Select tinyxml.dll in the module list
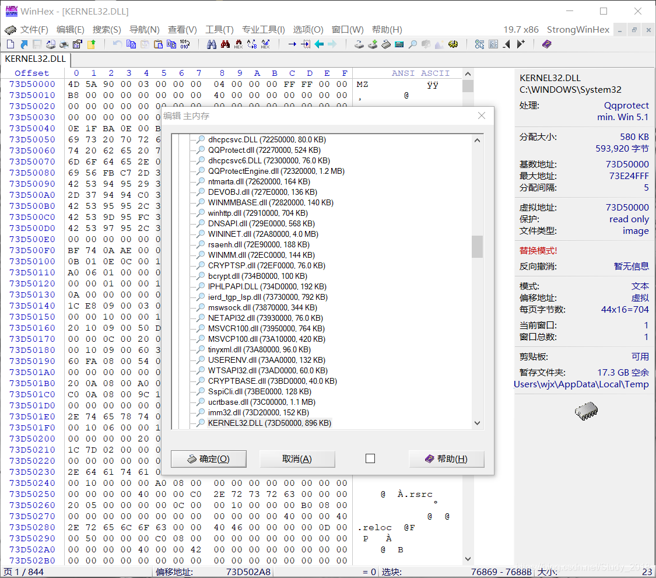This screenshot has width=656, height=578. (x=259, y=349)
